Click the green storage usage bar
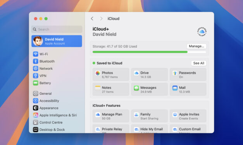This screenshot has height=145, width=243. (140, 52)
